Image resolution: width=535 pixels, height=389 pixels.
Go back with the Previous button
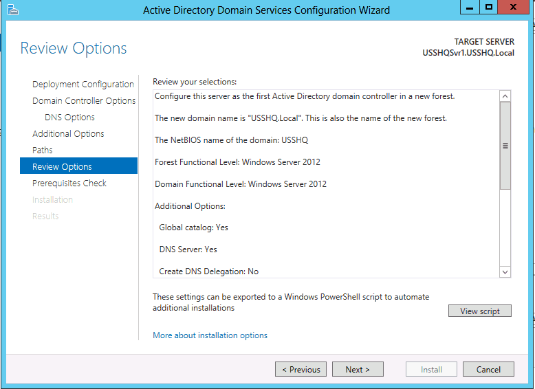pyautogui.click(x=301, y=369)
